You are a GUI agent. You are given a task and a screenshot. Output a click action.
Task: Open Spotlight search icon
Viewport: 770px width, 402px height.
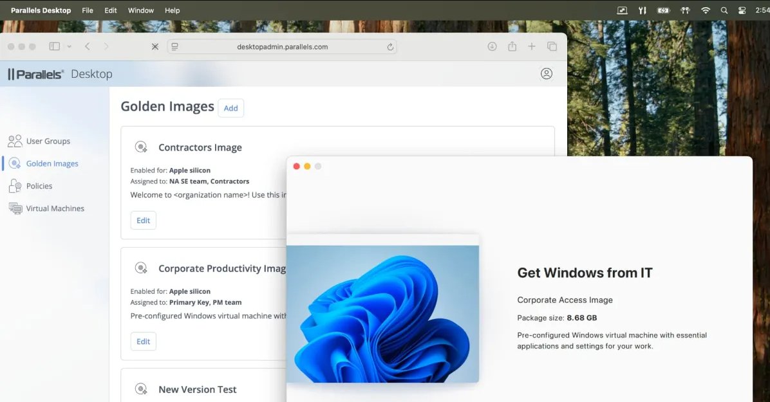pos(724,10)
